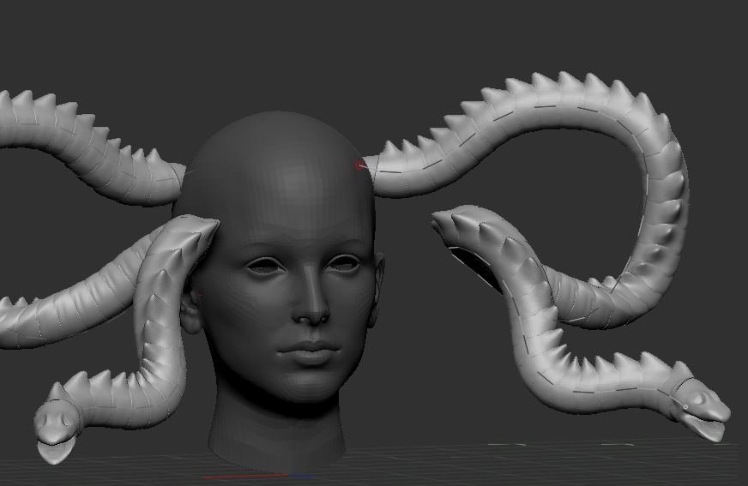Image resolution: width=748 pixels, height=486 pixels.
Task: Click the model's lips
Action: (309, 352)
